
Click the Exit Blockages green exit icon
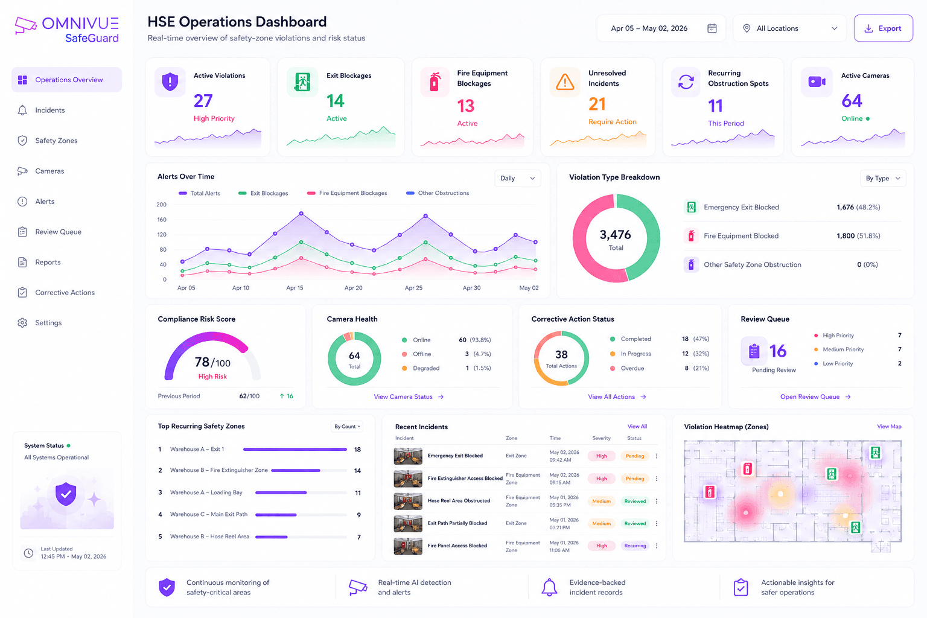tap(302, 81)
